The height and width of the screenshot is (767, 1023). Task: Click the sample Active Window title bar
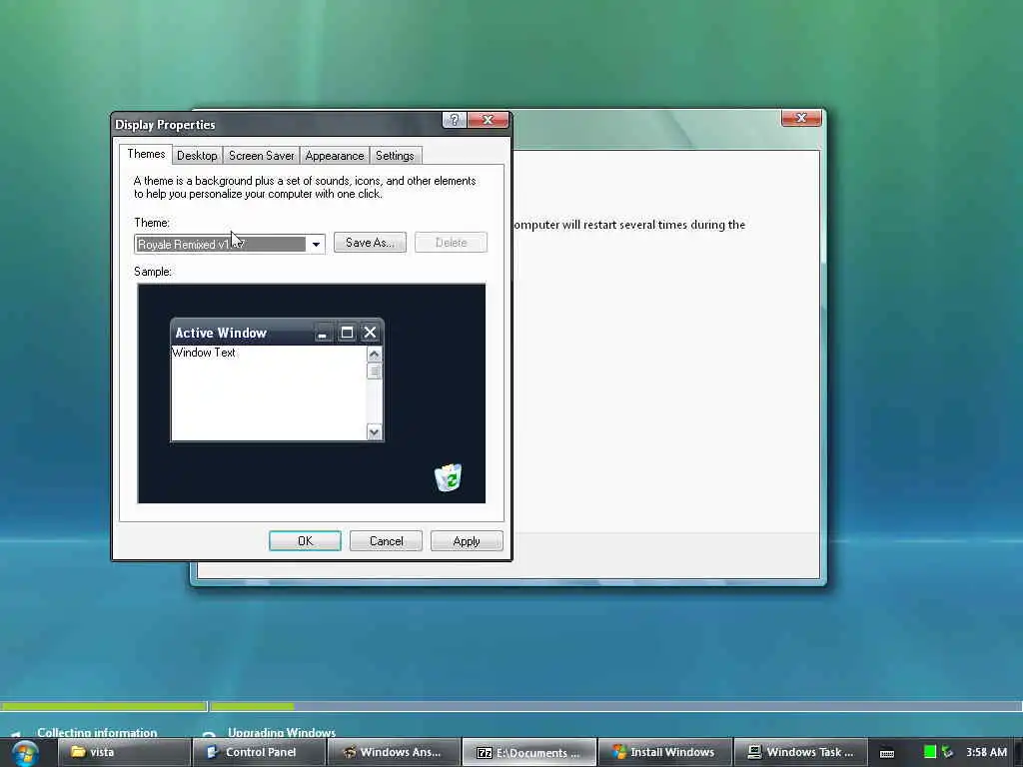click(277, 333)
